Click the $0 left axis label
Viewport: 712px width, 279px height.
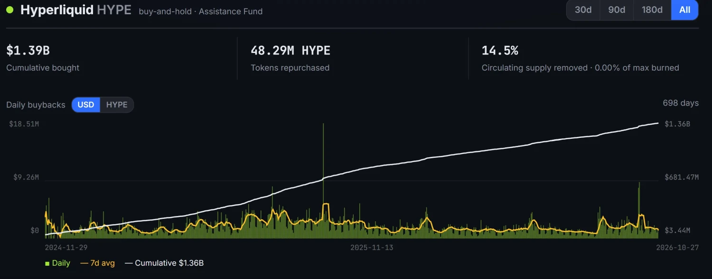(35, 231)
